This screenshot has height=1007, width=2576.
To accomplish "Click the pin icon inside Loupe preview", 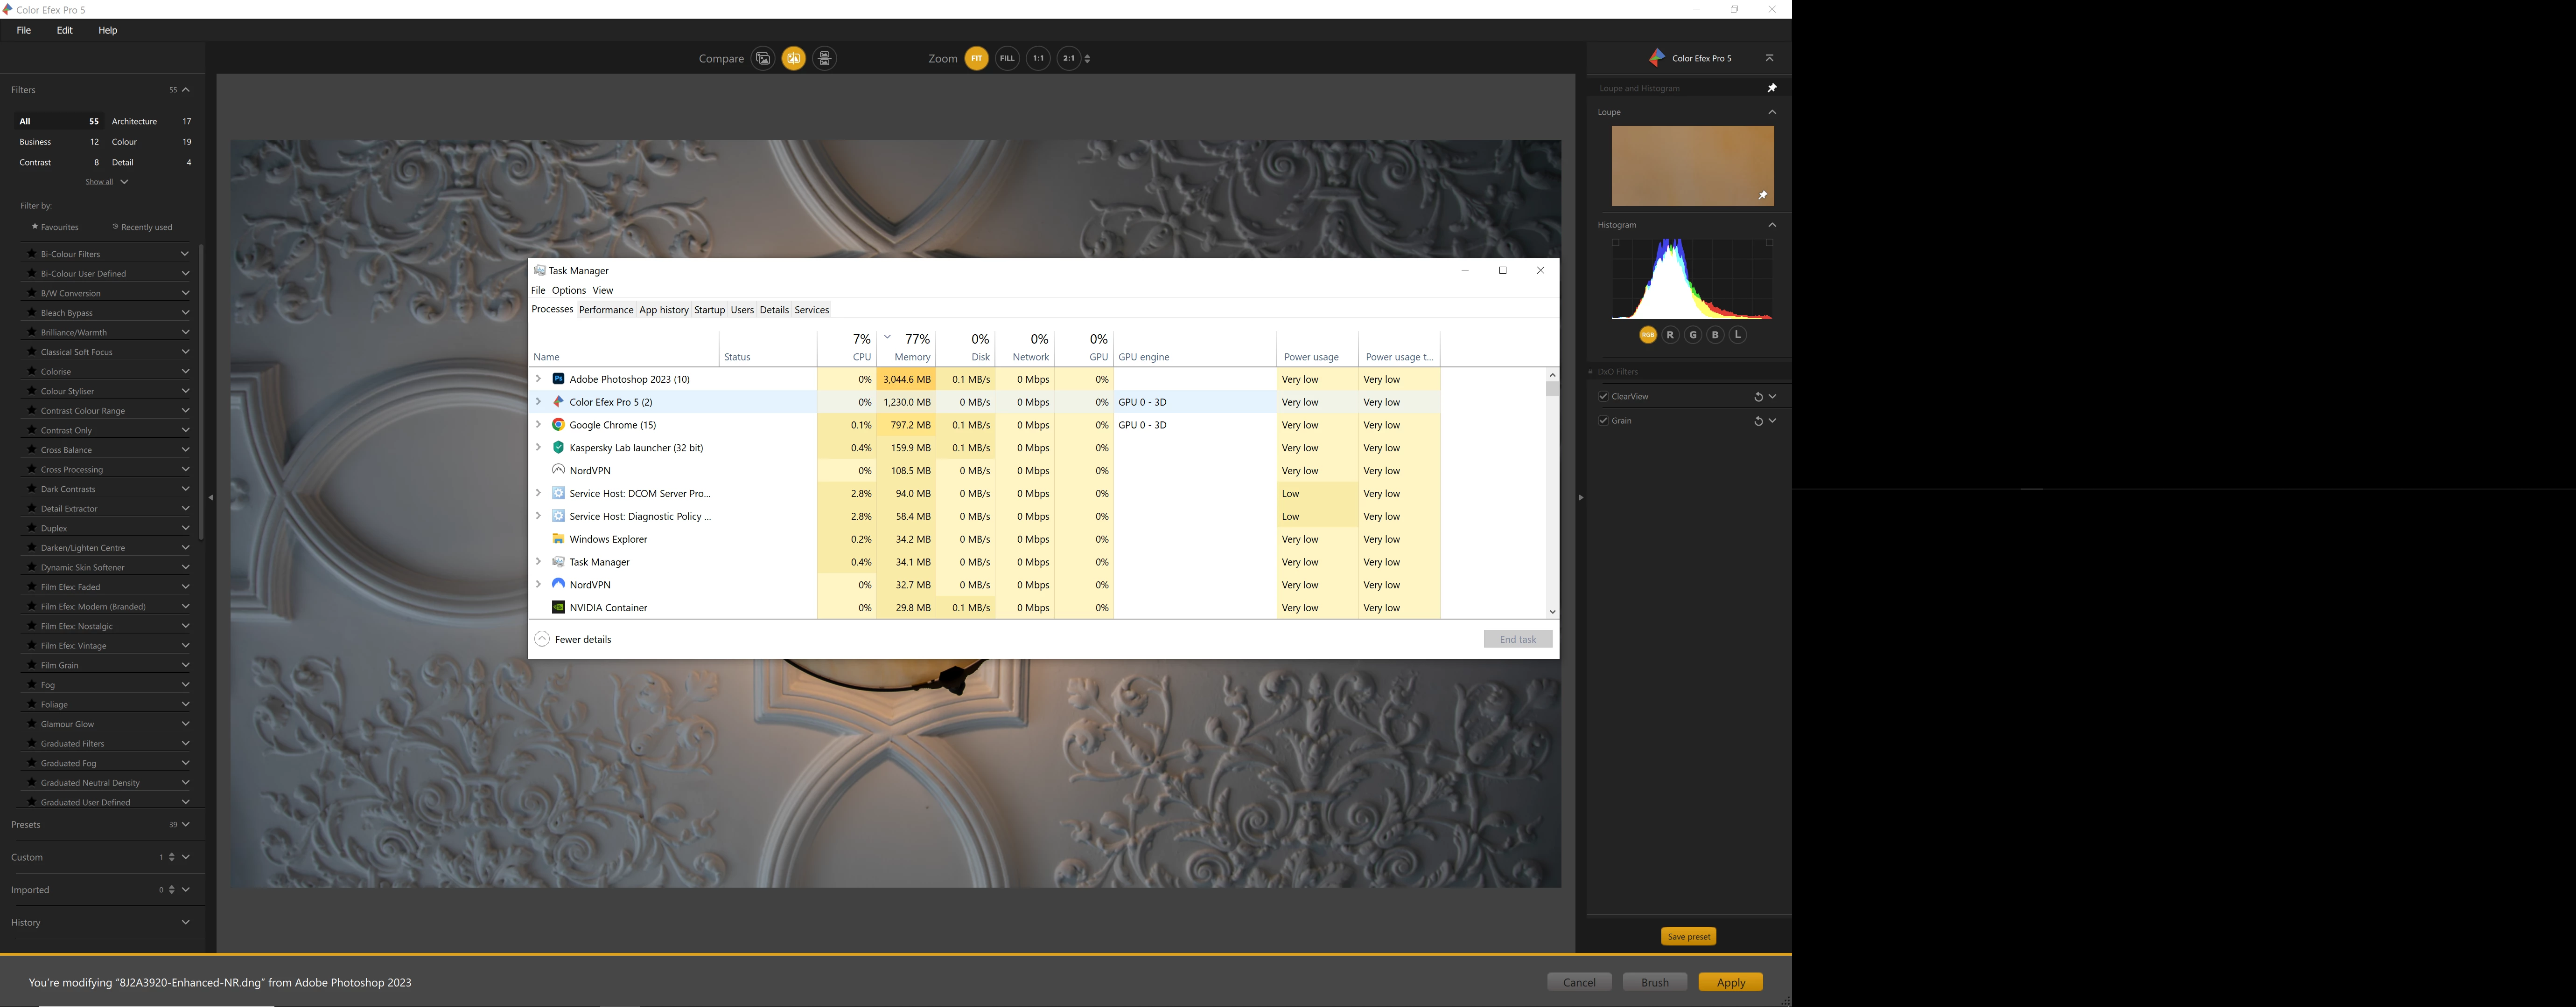I will point(1762,196).
